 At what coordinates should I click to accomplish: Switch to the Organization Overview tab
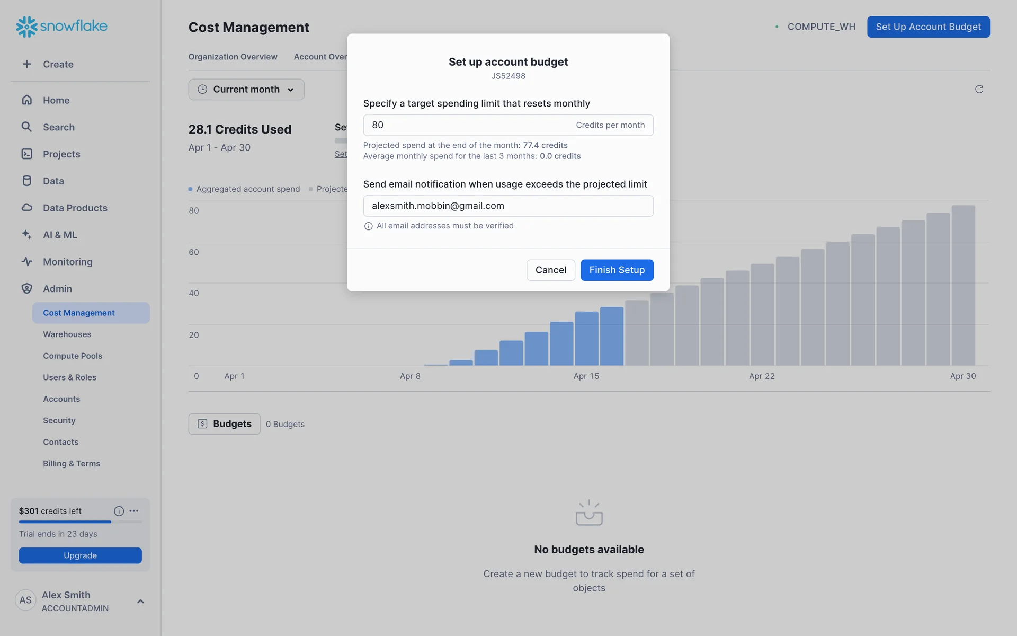233,57
